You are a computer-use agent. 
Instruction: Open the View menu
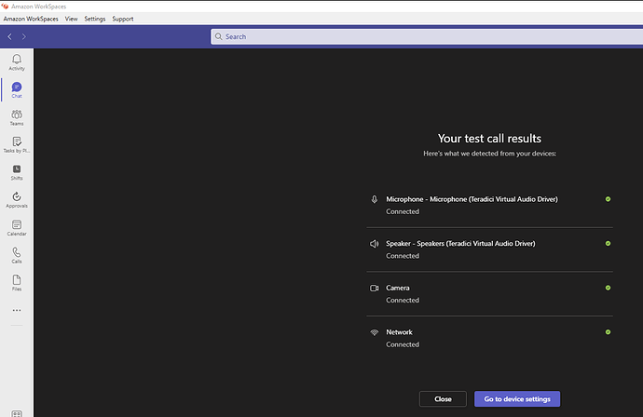tap(72, 19)
